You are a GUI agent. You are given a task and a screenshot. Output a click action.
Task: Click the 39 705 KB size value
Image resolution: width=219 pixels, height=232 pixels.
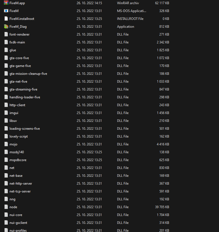pyautogui.click(x=162, y=207)
